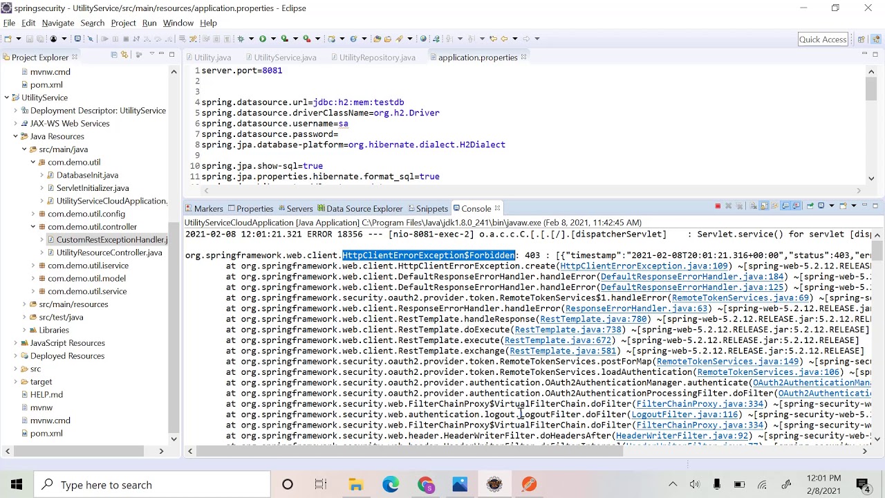Maximize the Console view
The height and width of the screenshot is (498, 885).
pyautogui.click(x=875, y=206)
